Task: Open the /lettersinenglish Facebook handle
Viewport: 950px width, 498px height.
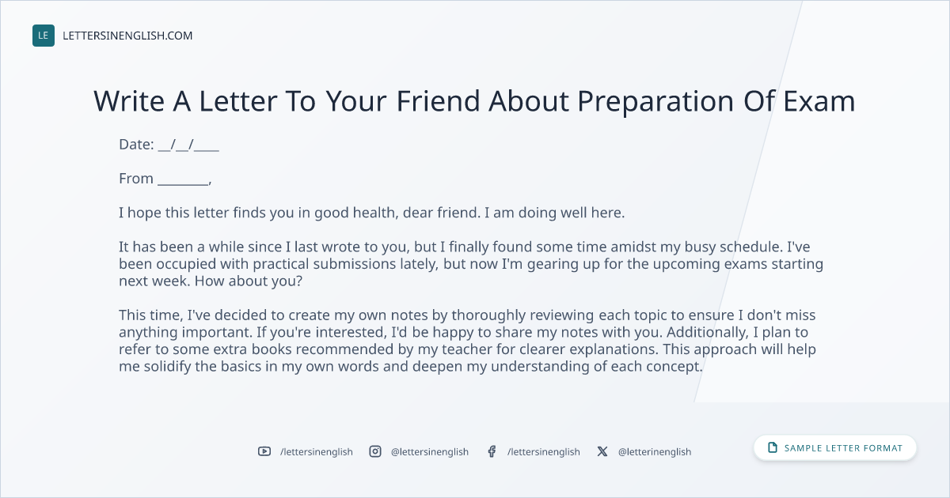Action: [544, 451]
